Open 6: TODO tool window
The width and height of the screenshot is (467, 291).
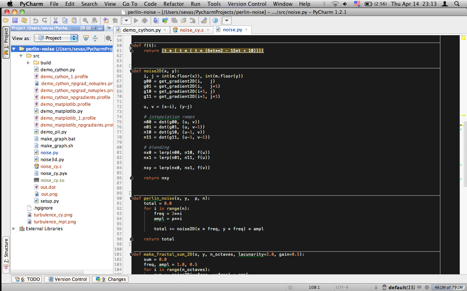(x=27, y=279)
